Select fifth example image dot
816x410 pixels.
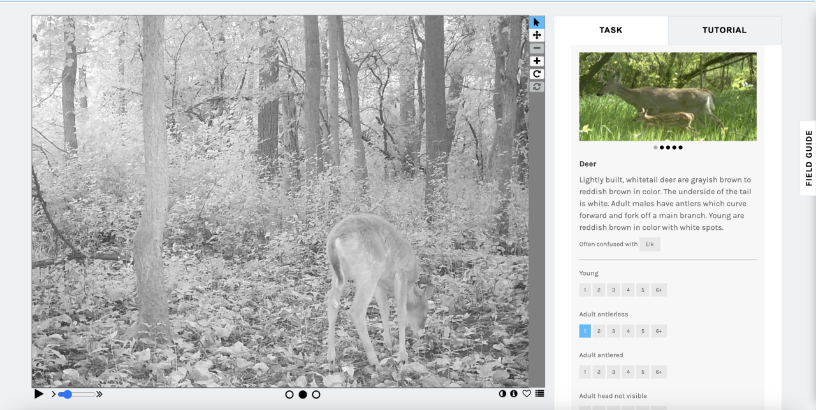tap(680, 147)
